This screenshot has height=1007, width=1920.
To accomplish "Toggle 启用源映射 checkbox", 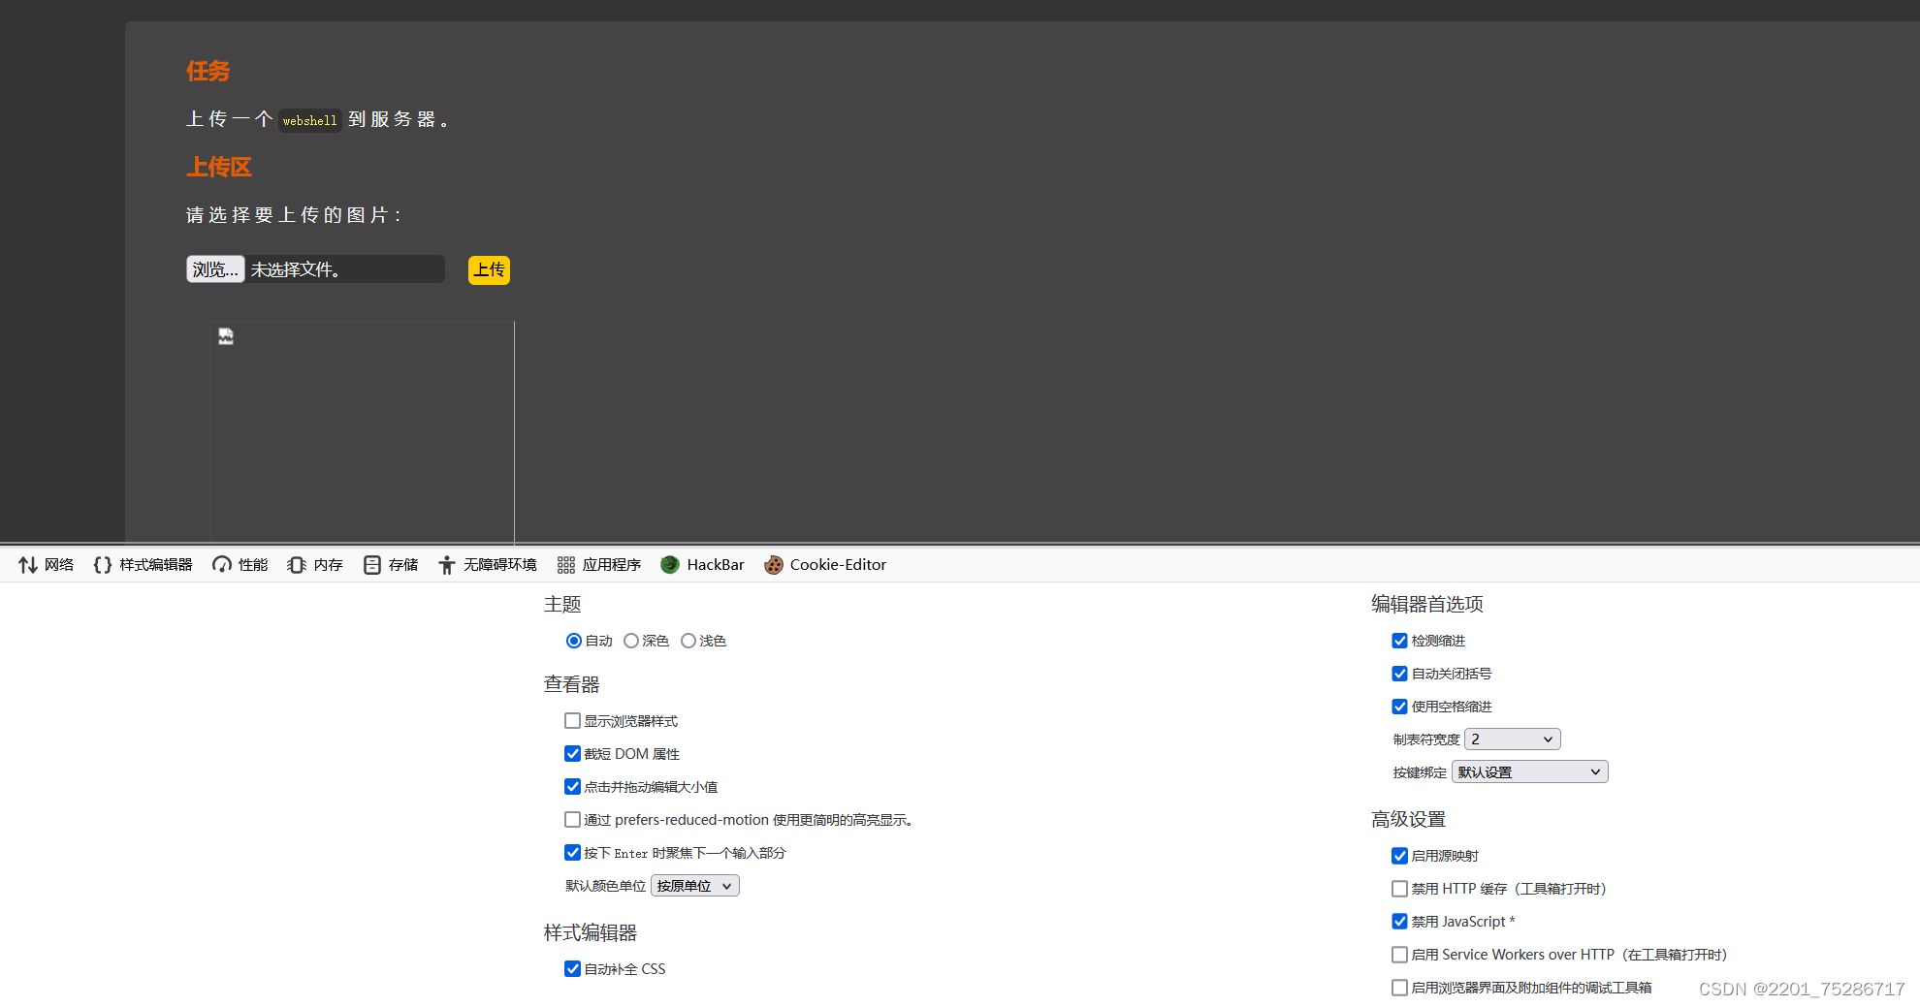I will click(1399, 856).
